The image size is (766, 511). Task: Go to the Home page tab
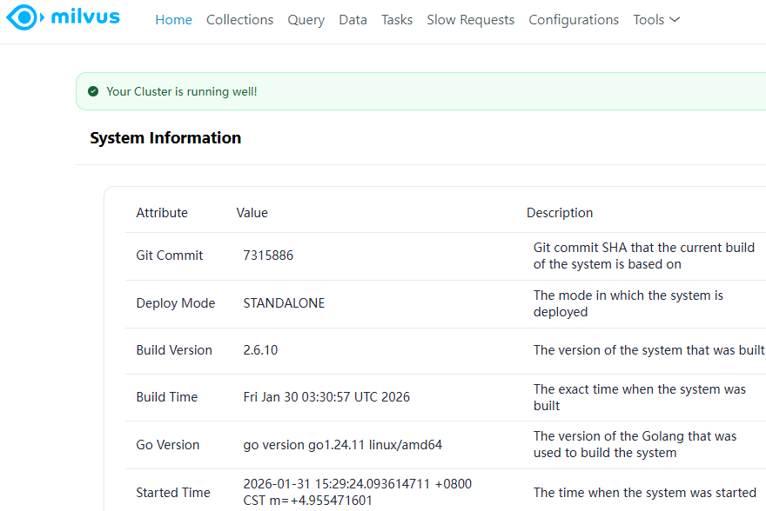coord(173,19)
